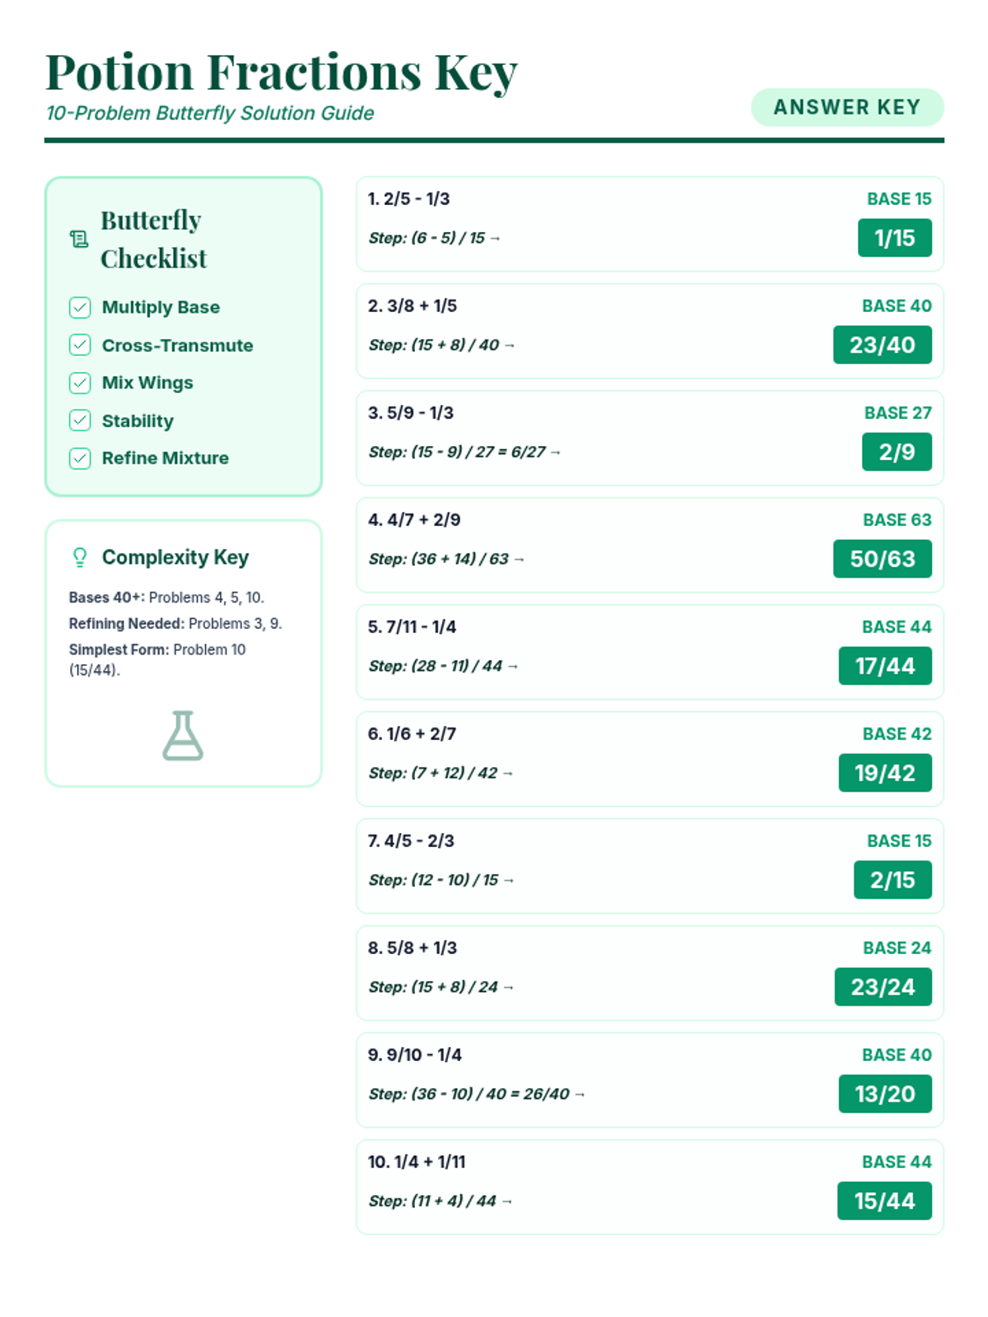Viewport: 988px width, 1317px height.
Task: Toggle the Multiply Base checkbox
Action: pyautogui.click(x=80, y=308)
